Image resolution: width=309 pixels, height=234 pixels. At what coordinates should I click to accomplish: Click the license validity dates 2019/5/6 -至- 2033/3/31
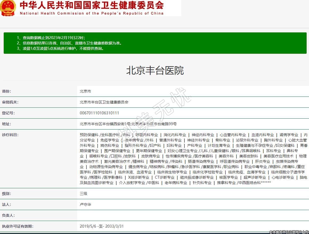coord(102,226)
